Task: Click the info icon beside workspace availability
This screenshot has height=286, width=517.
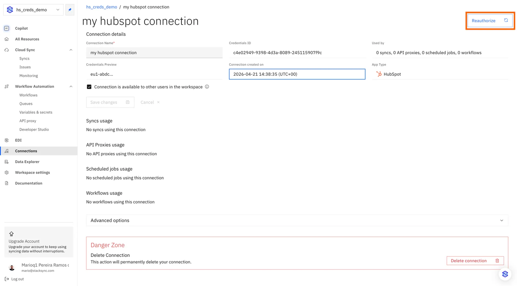Action: (x=207, y=87)
